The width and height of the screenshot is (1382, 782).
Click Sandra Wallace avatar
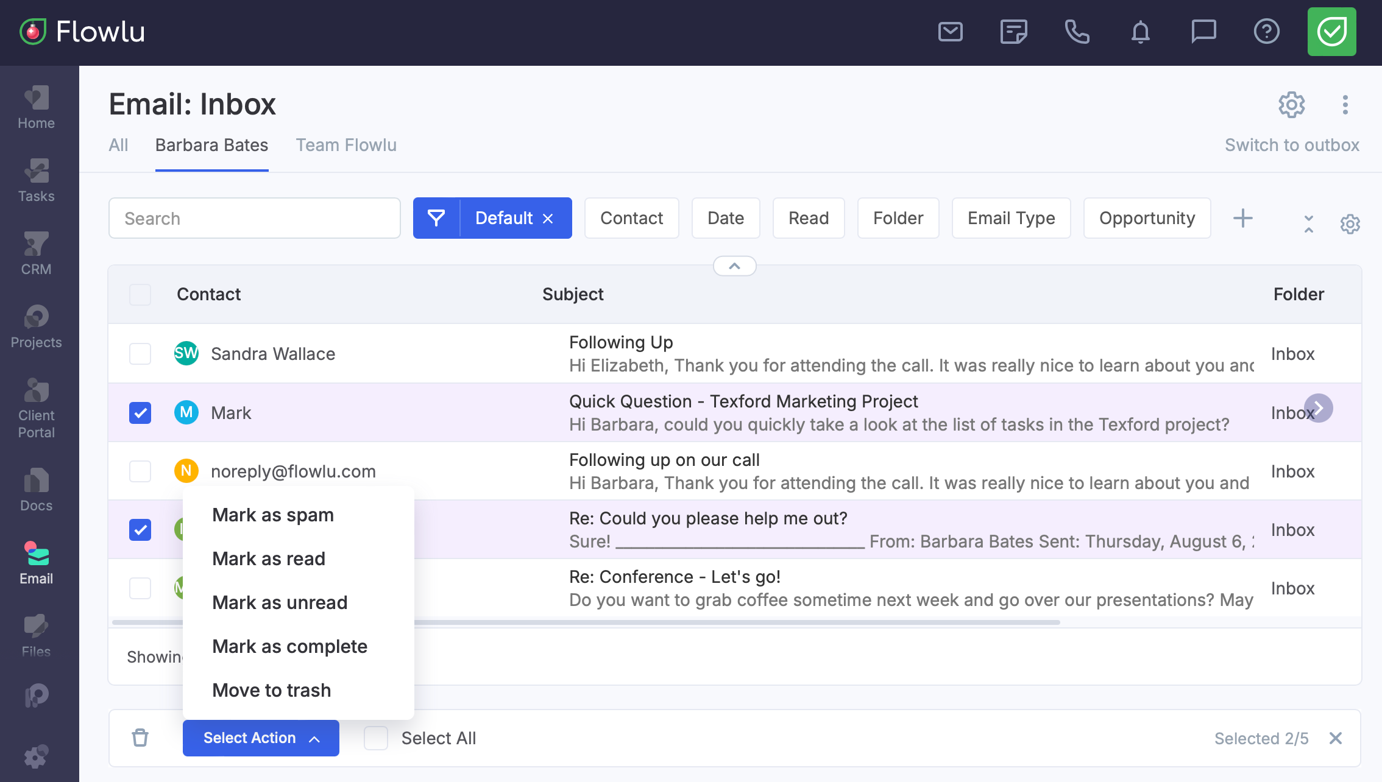tap(186, 353)
